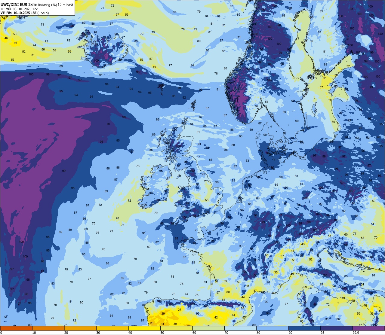Select the darkest orange 0–10 legend swatch
This screenshot has width=385, height=335.
[16, 328]
